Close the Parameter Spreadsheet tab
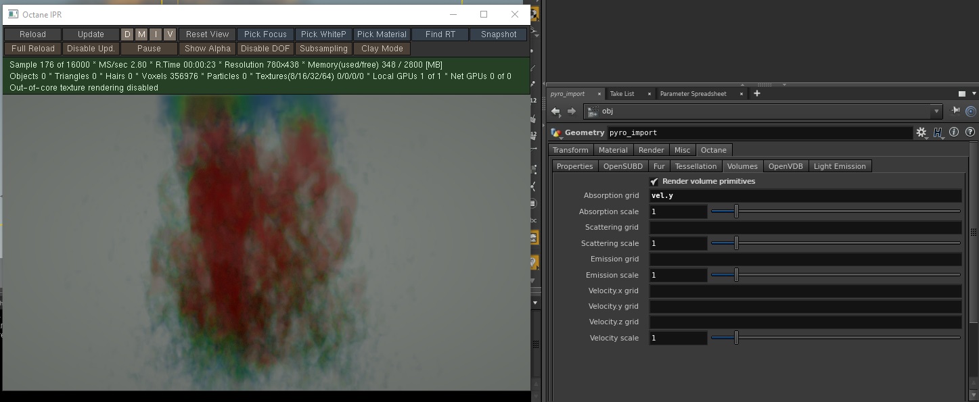 [x=742, y=94]
